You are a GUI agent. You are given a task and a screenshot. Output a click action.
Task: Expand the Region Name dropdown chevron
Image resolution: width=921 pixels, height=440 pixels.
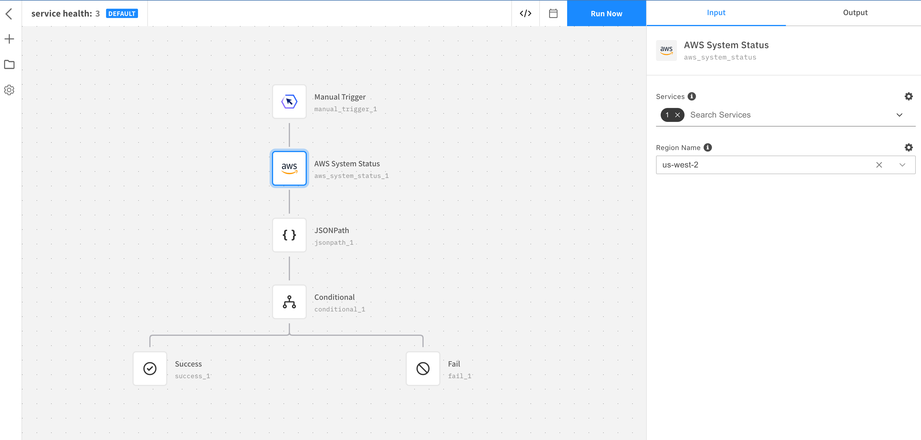[x=902, y=165]
